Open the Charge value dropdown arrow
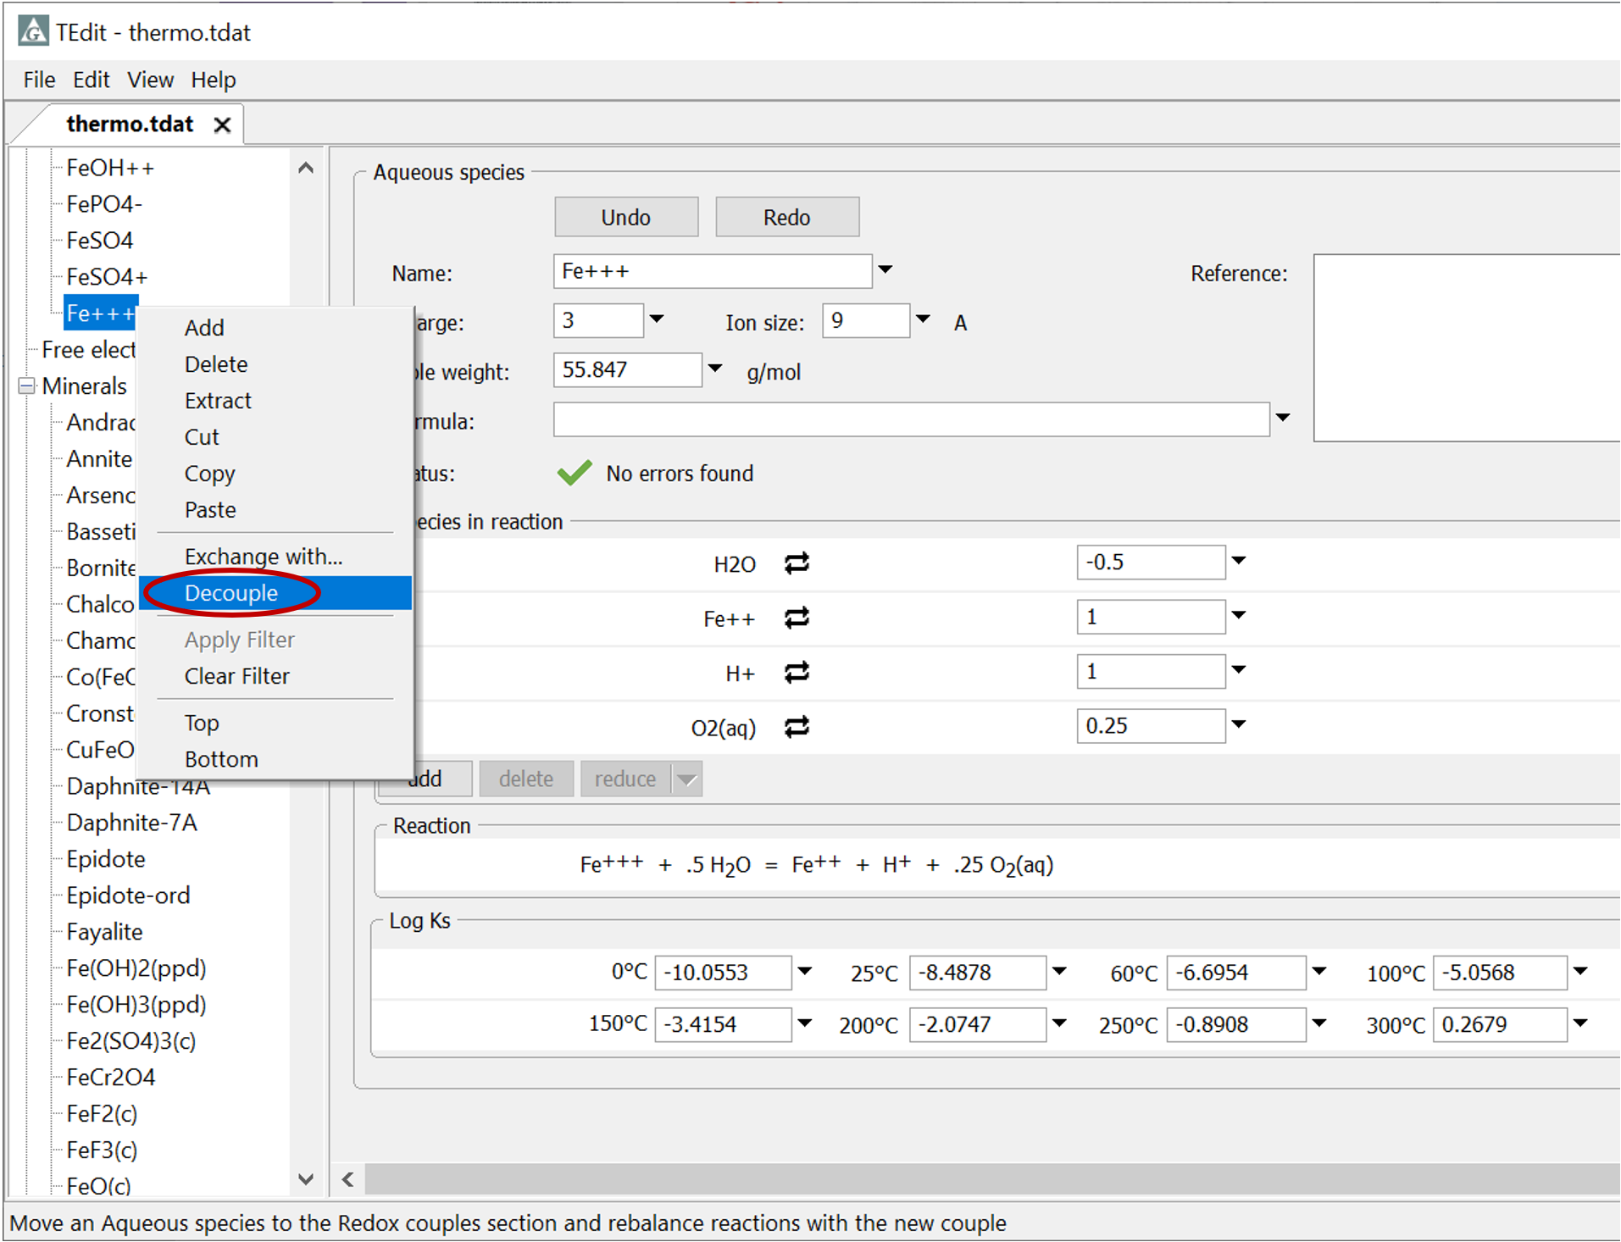The width and height of the screenshot is (1621, 1242). pyautogui.click(x=657, y=320)
